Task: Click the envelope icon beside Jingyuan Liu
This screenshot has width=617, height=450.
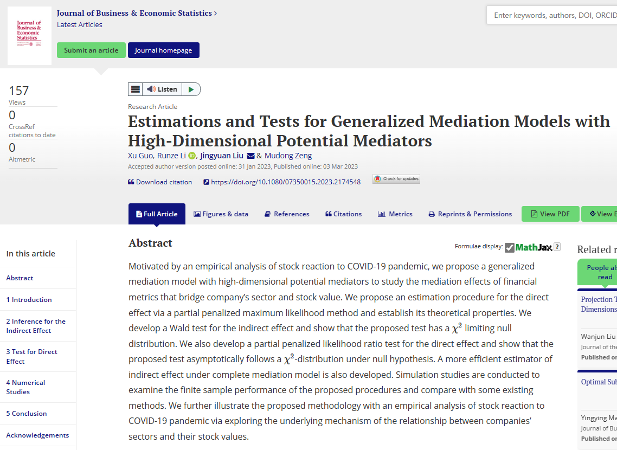Action: 250,156
